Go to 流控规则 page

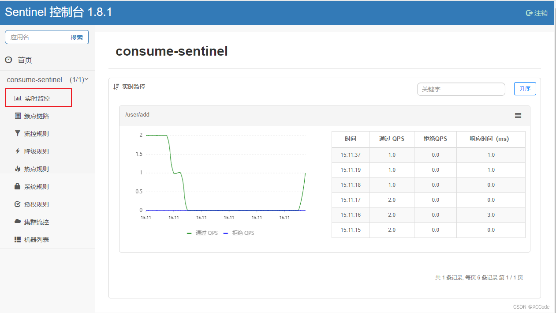tap(37, 134)
